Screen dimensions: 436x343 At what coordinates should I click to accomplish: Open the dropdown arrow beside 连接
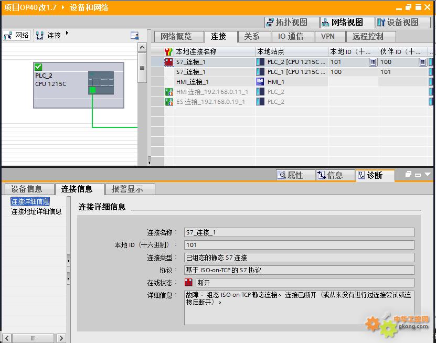click(x=67, y=33)
